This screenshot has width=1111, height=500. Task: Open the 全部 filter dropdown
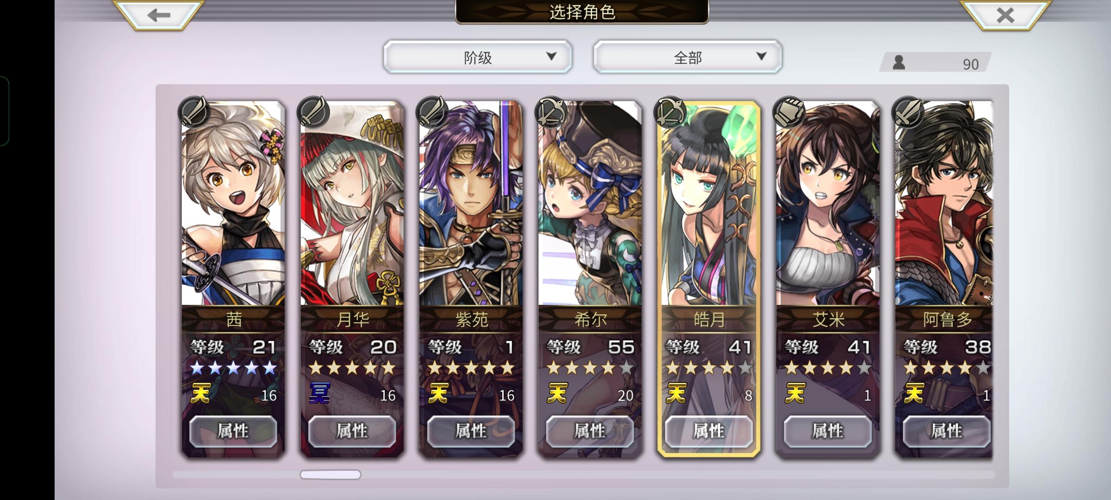coord(688,57)
